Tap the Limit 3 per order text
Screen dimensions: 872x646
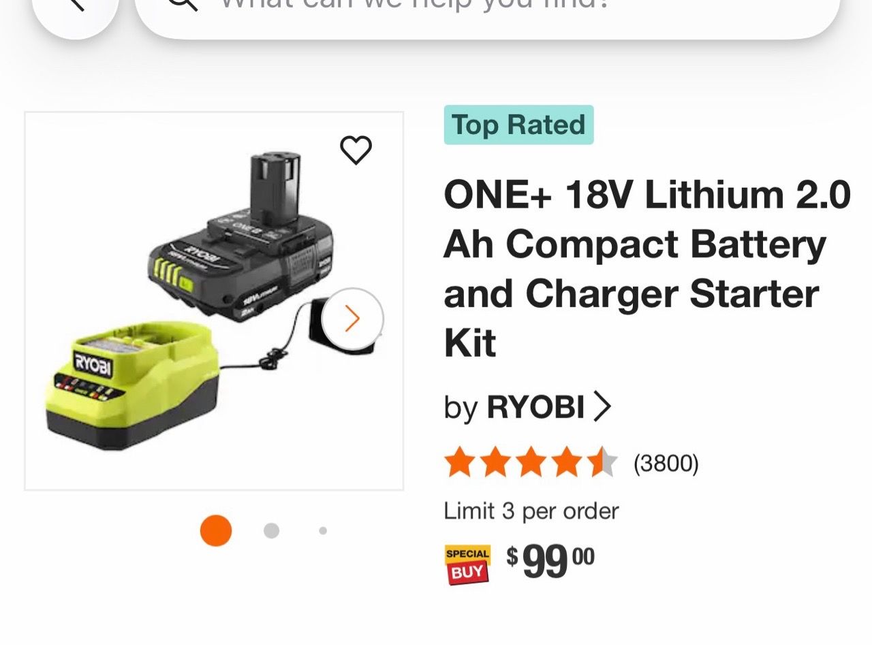pos(531,511)
